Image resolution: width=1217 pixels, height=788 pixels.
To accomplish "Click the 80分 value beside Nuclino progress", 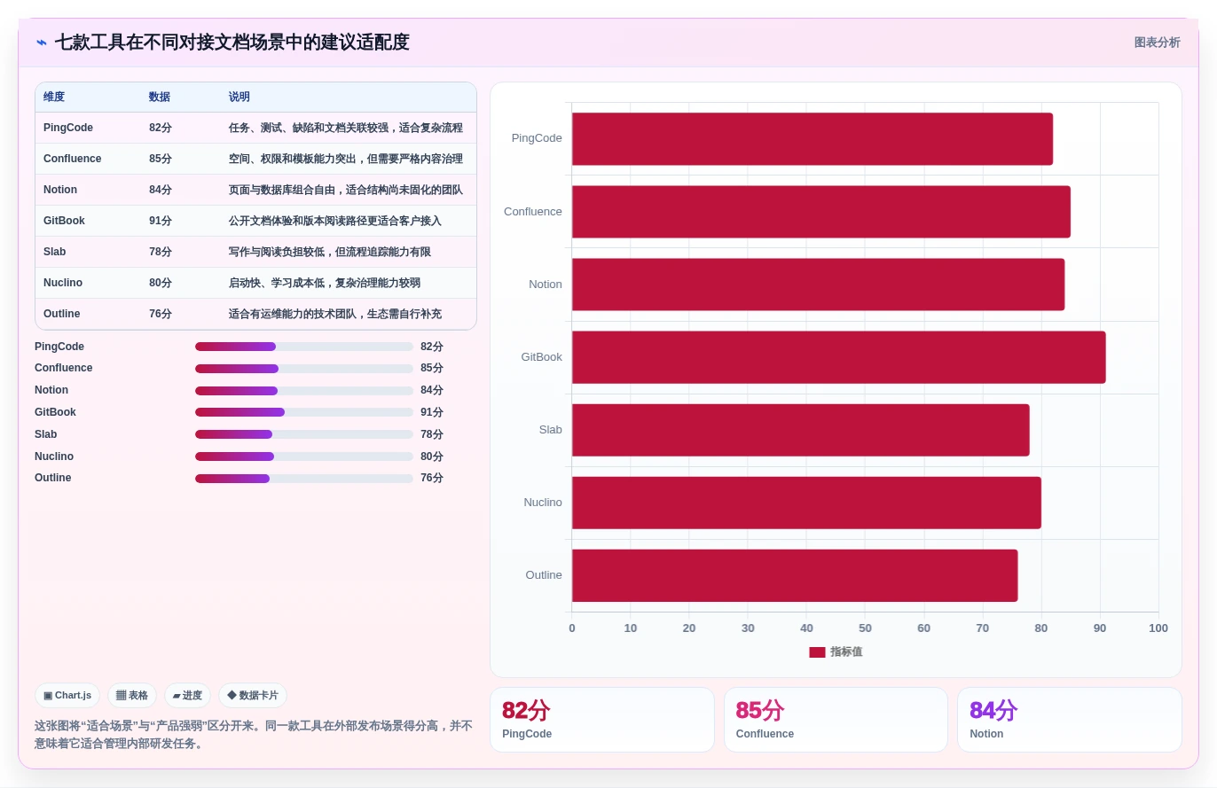I will [432, 456].
